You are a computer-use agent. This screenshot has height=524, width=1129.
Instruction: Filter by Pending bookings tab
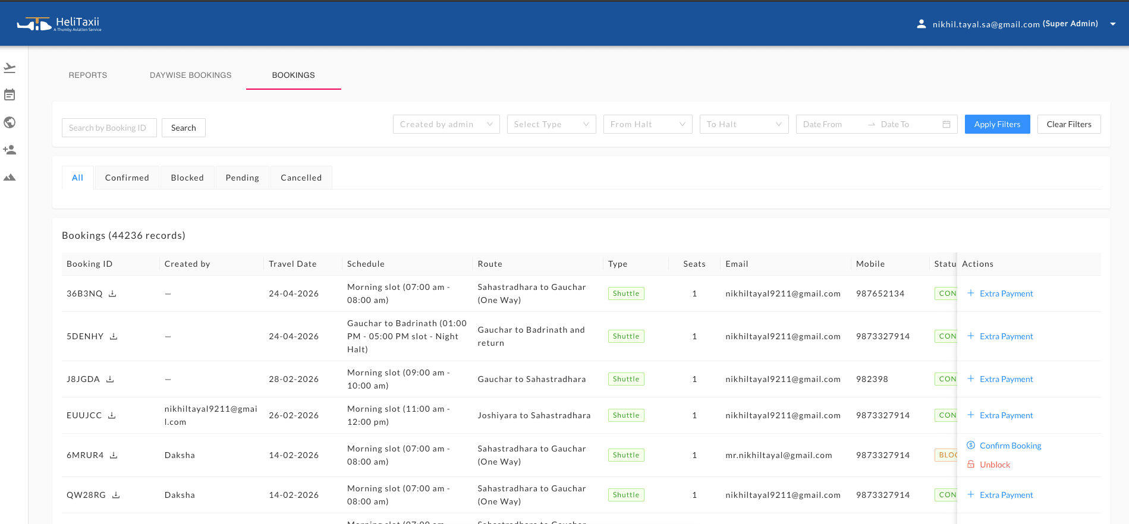point(243,178)
